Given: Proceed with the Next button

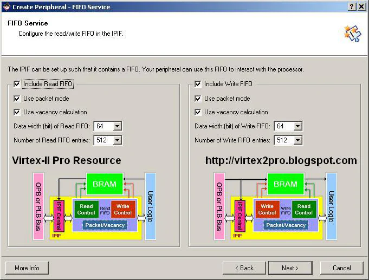Looking at the screenshot, I should (x=290, y=268).
